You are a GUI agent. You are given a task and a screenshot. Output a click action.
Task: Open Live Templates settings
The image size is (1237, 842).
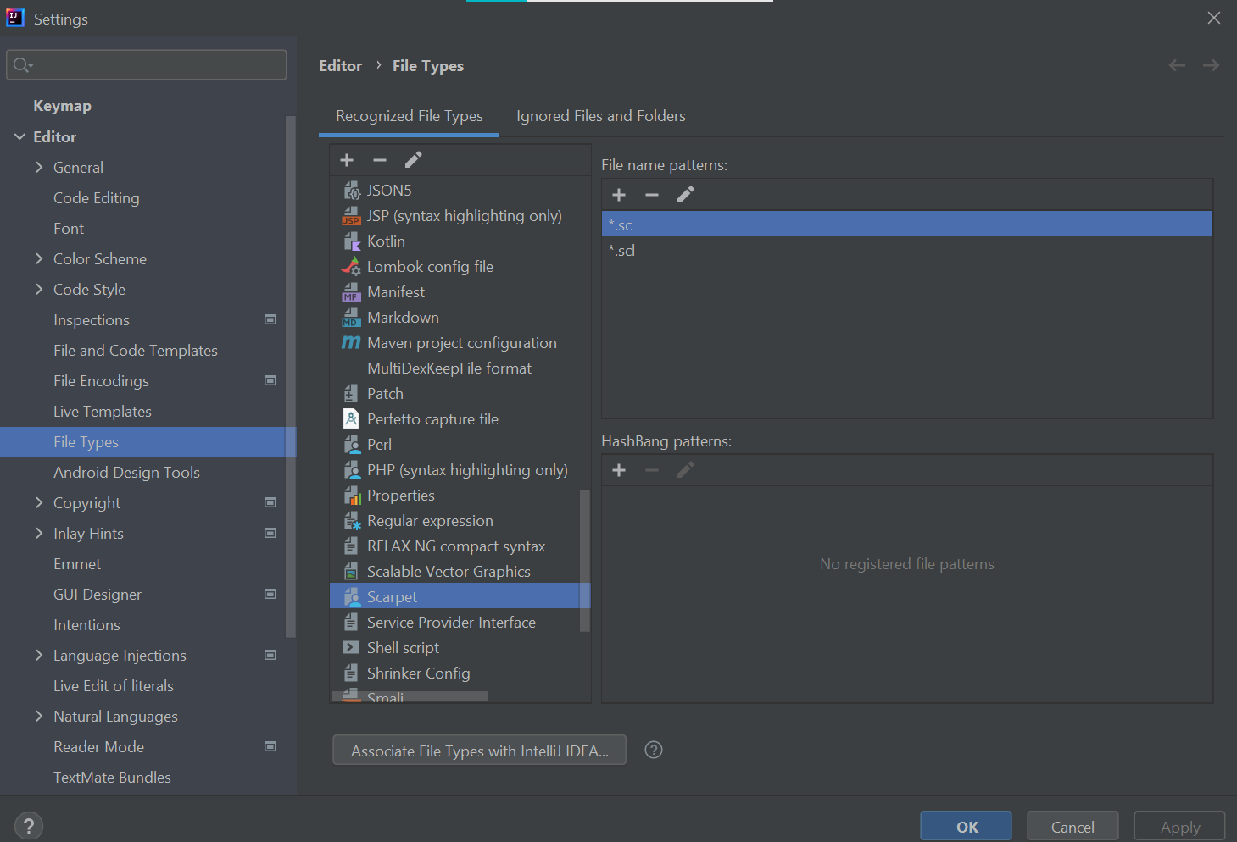103,411
